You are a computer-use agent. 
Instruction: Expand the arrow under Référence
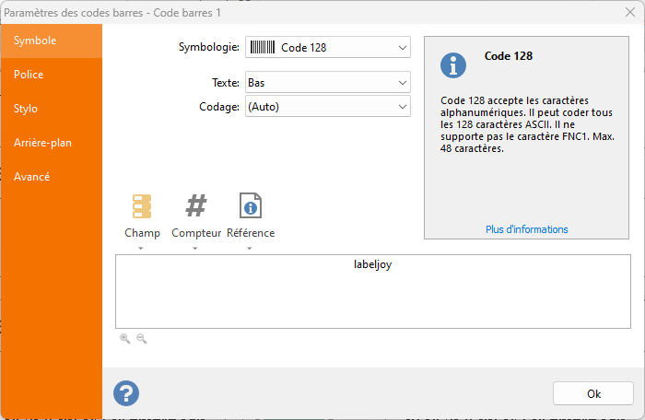tap(250, 249)
